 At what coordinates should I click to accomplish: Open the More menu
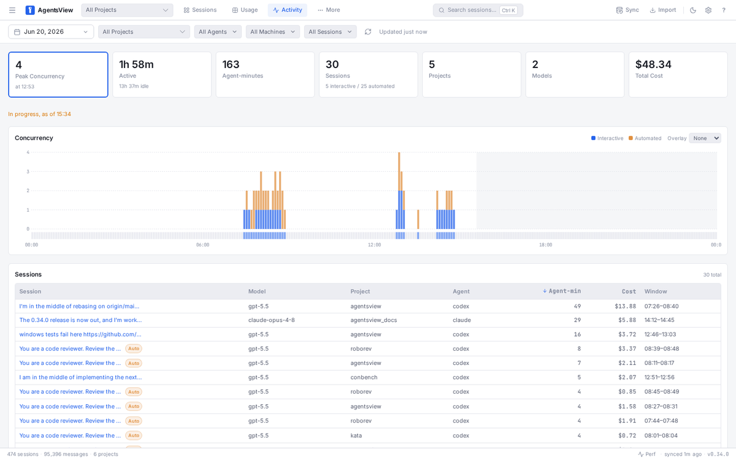click(329, 10)
